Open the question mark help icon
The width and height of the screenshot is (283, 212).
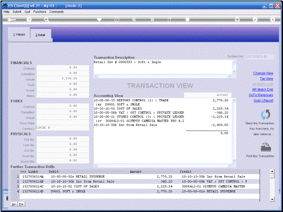[x=29, y=20]
